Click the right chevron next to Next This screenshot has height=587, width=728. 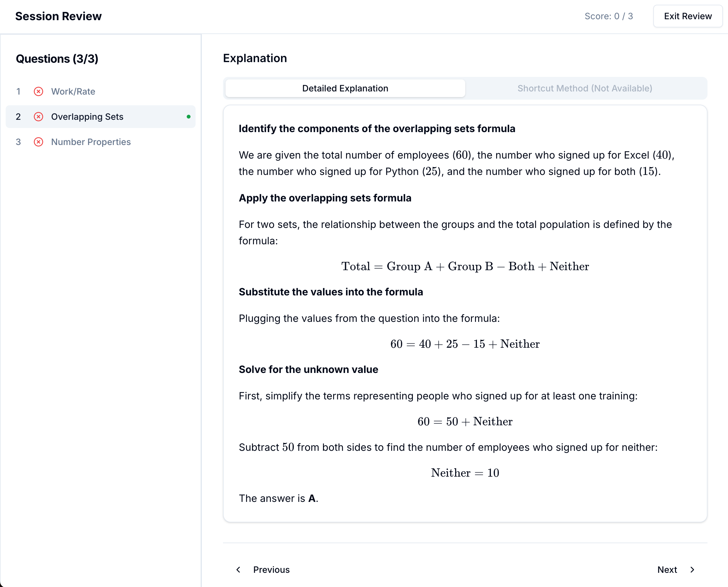(692, 570)
